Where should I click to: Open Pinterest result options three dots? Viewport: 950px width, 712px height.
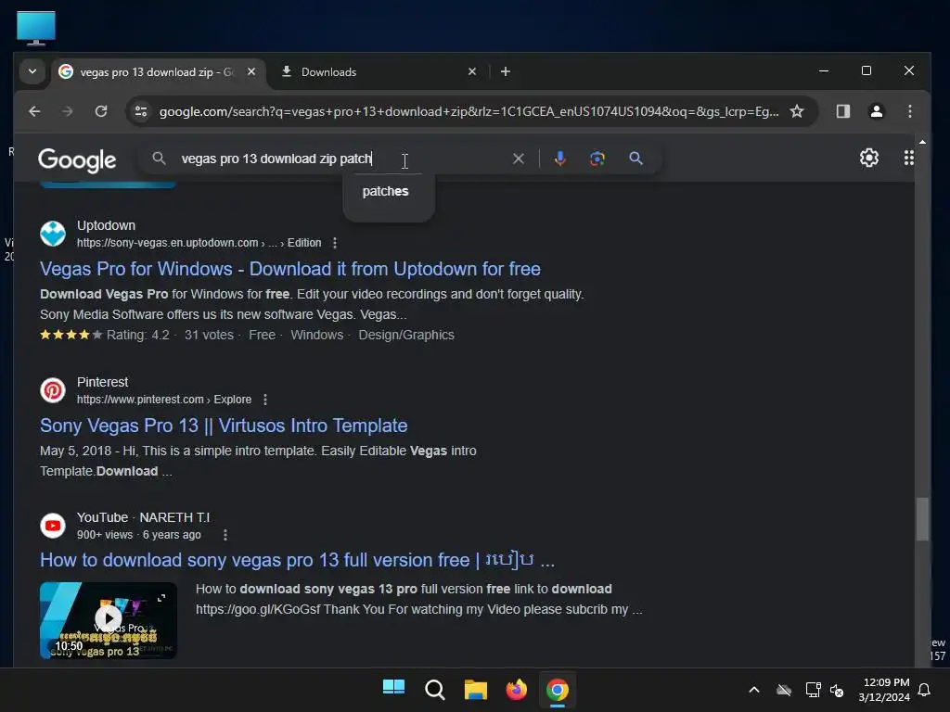point(264,400)
